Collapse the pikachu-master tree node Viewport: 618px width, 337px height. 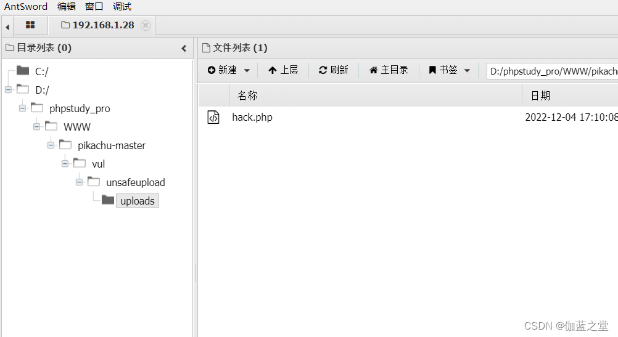click(51, 145)
